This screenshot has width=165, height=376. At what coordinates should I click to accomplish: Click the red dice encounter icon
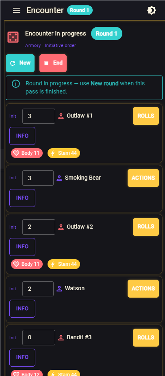[13, 38]
